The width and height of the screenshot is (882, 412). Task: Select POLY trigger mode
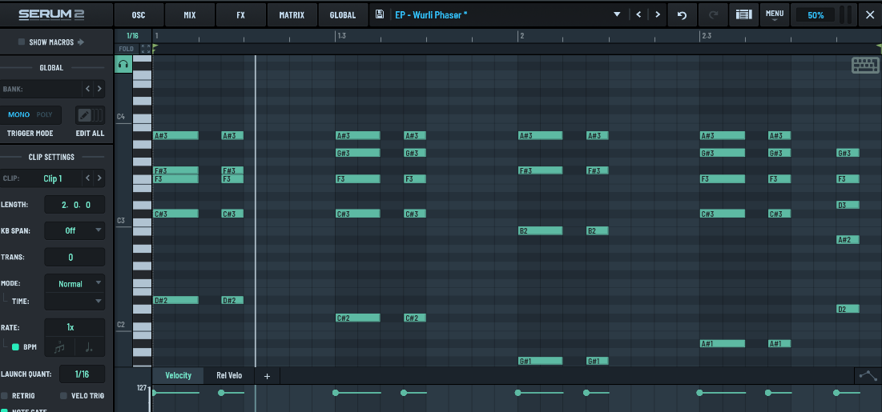44,114
